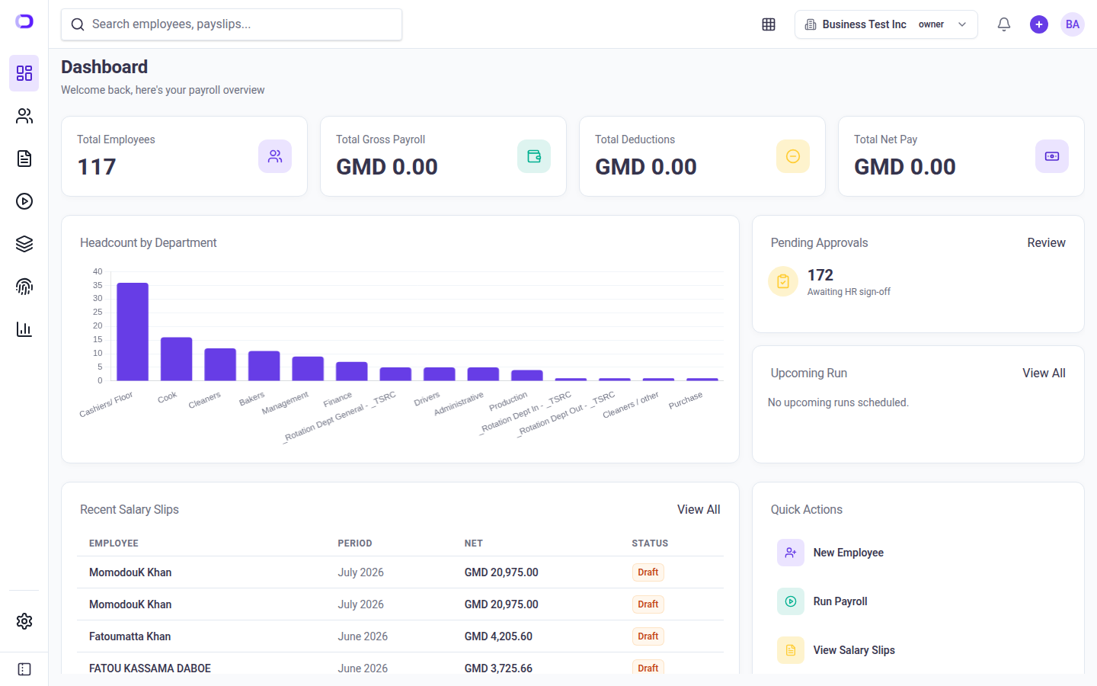This screenshot has height=686, width=1097.
Task: Click the Headcount by Department heading
Action: tap(149, 242)
